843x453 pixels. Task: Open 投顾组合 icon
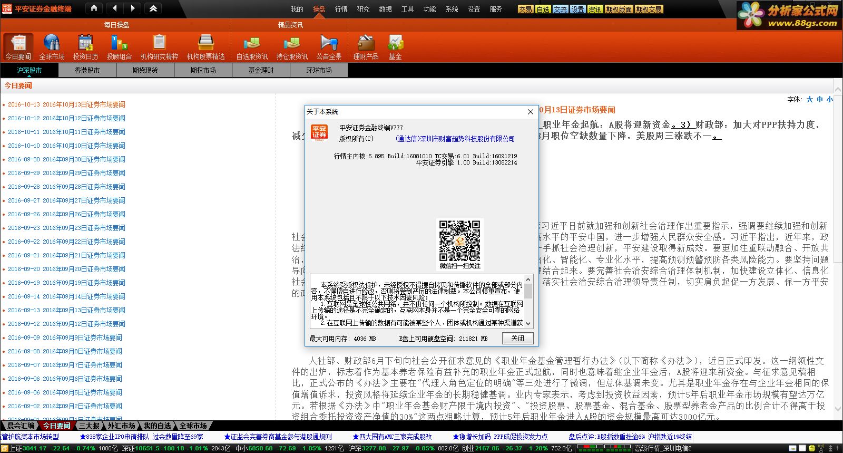click(x=119, y=47)
